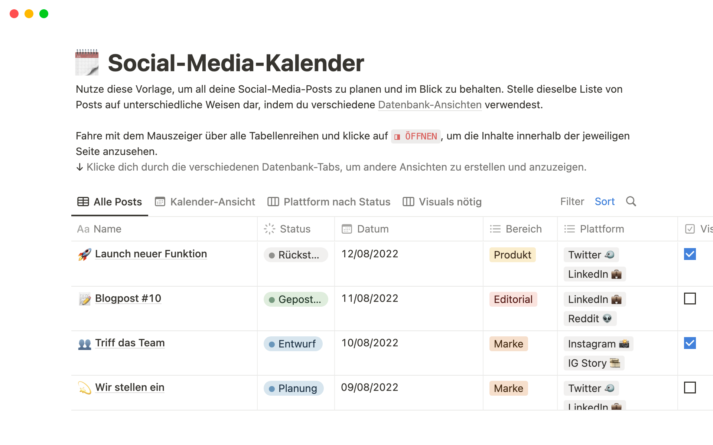This screenshot has width=713, height=445.
Task: Expand the Gepost... status on Blogpost #10
Action: pyautogui.click(x=293, y=299)
